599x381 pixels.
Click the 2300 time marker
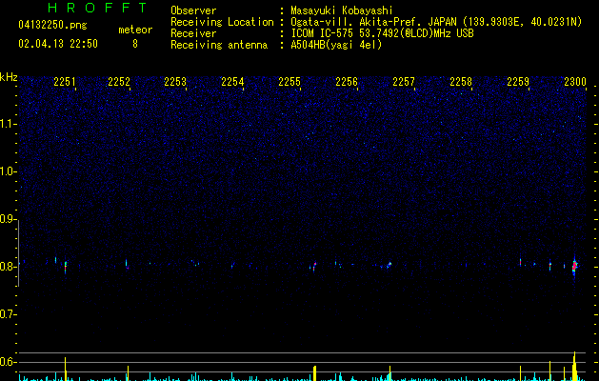click(575, 82)
